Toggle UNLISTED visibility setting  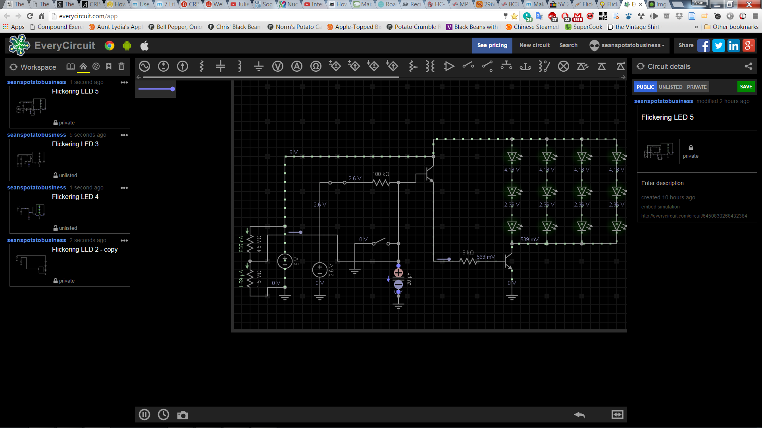(670, 87)
